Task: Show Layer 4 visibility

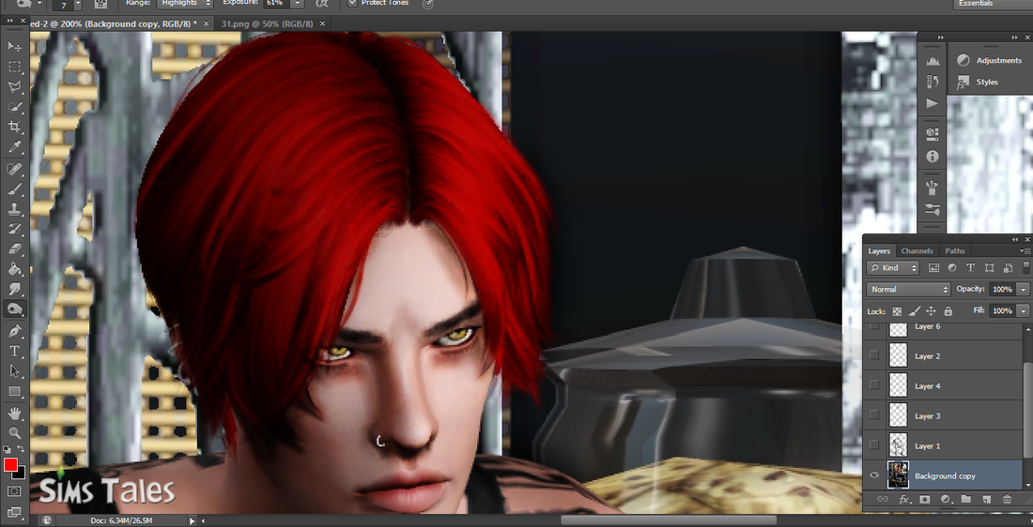Action: pos(874,385)
